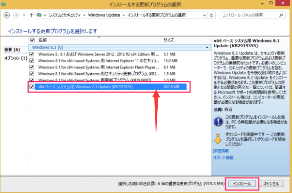This screenshot has width=292, height=193.
Task: Select the 重要 (6) tab
Action: tap(12, 50)
